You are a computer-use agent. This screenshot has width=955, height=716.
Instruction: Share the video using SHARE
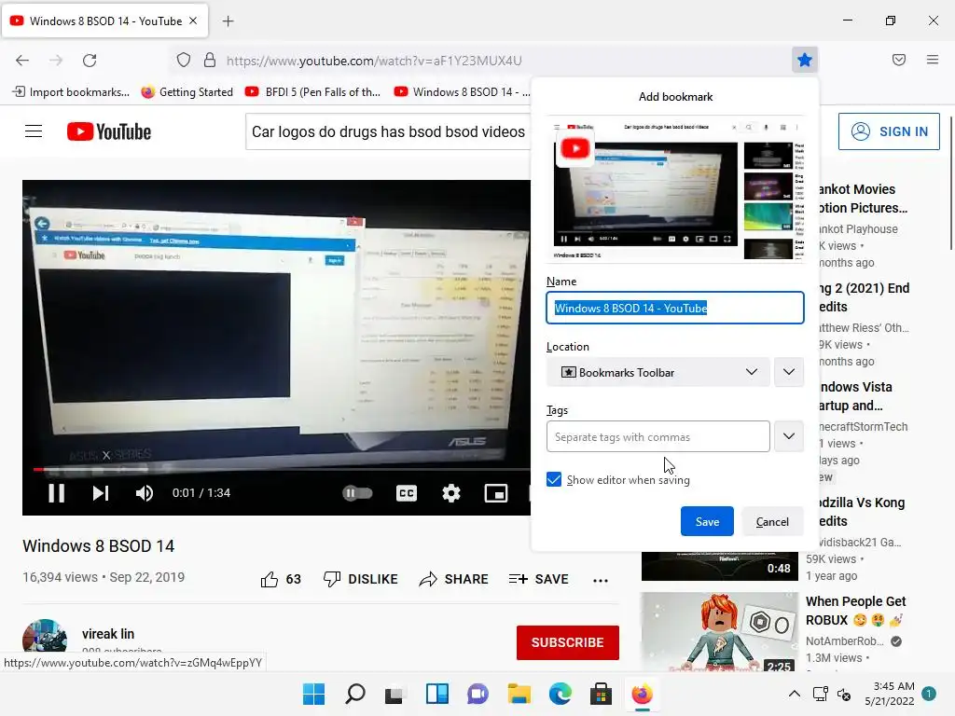point(454,579)
